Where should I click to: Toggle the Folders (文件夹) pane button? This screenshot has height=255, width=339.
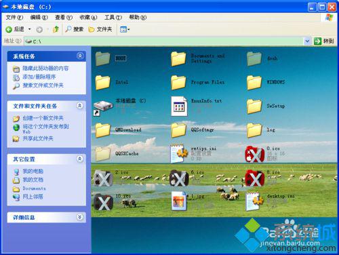coord(100,29)
